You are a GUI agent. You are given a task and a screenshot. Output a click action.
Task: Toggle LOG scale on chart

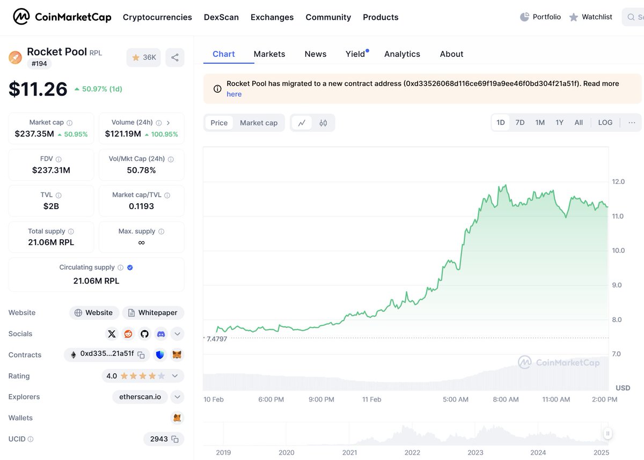pos(605,122)
